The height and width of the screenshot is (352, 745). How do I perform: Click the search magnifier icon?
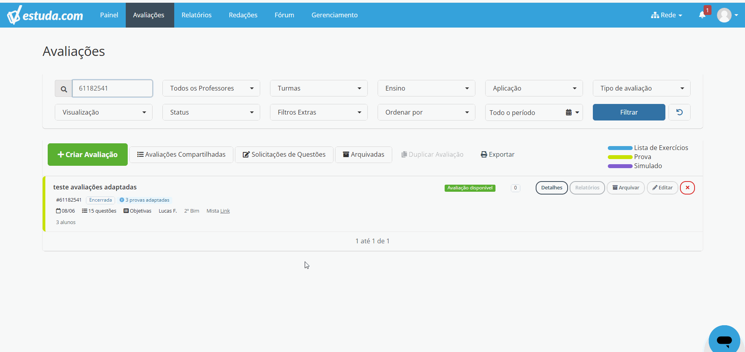coord(63,89)
